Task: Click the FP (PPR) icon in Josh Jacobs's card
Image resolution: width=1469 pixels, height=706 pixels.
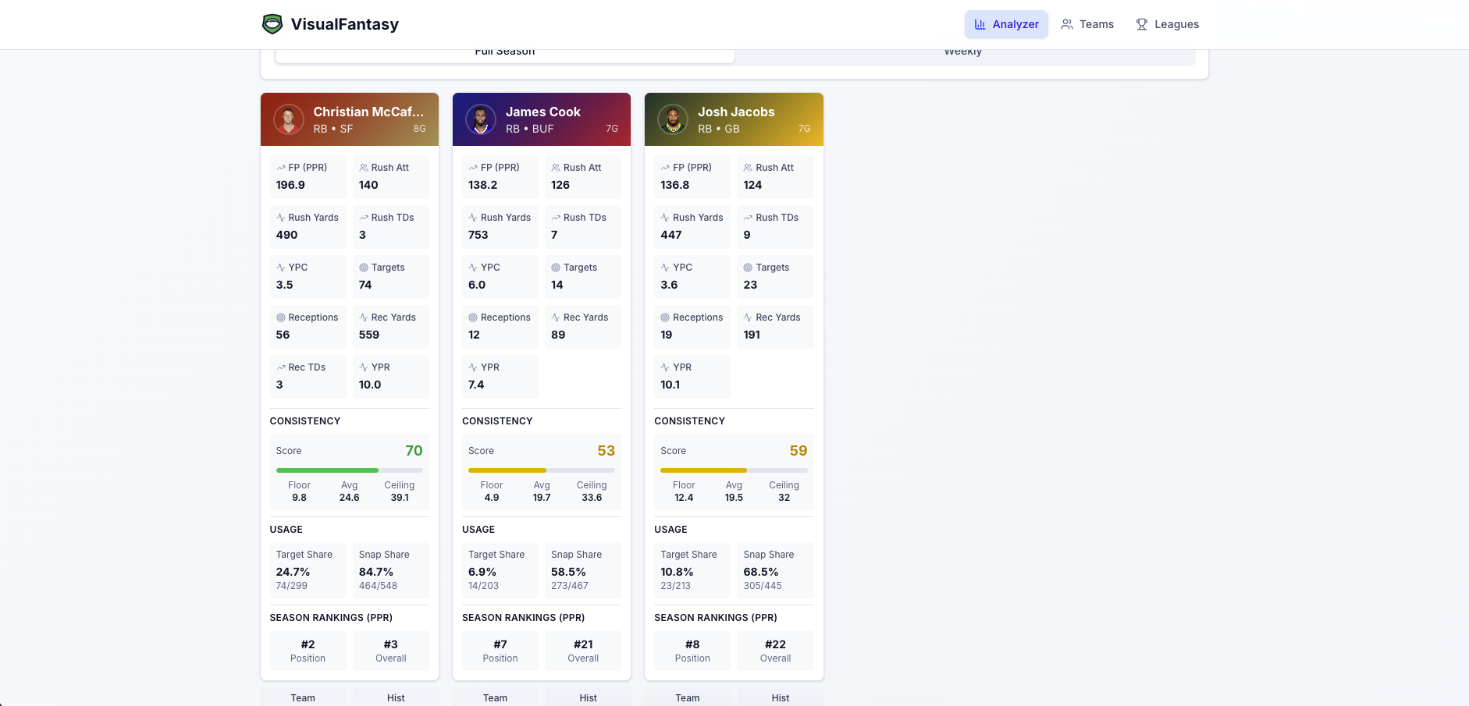Action: (x=665, y=168)
